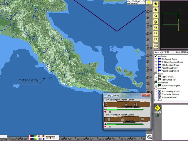This screenshot has height=141, width=188.
Task: Set map zoom to x1
Action: click(156, 28)
